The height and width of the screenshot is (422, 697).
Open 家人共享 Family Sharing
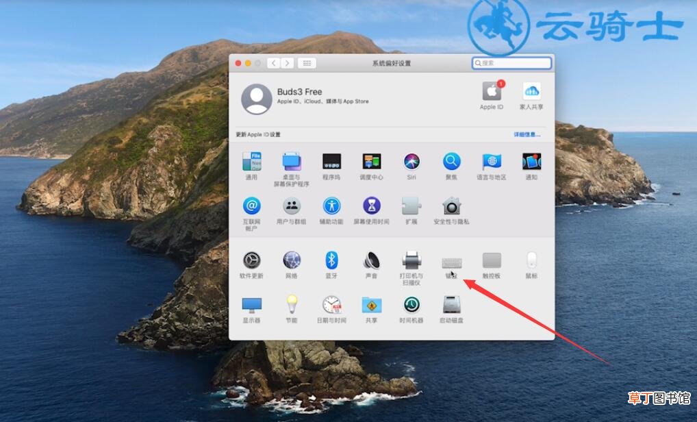(x=531, y=95)
